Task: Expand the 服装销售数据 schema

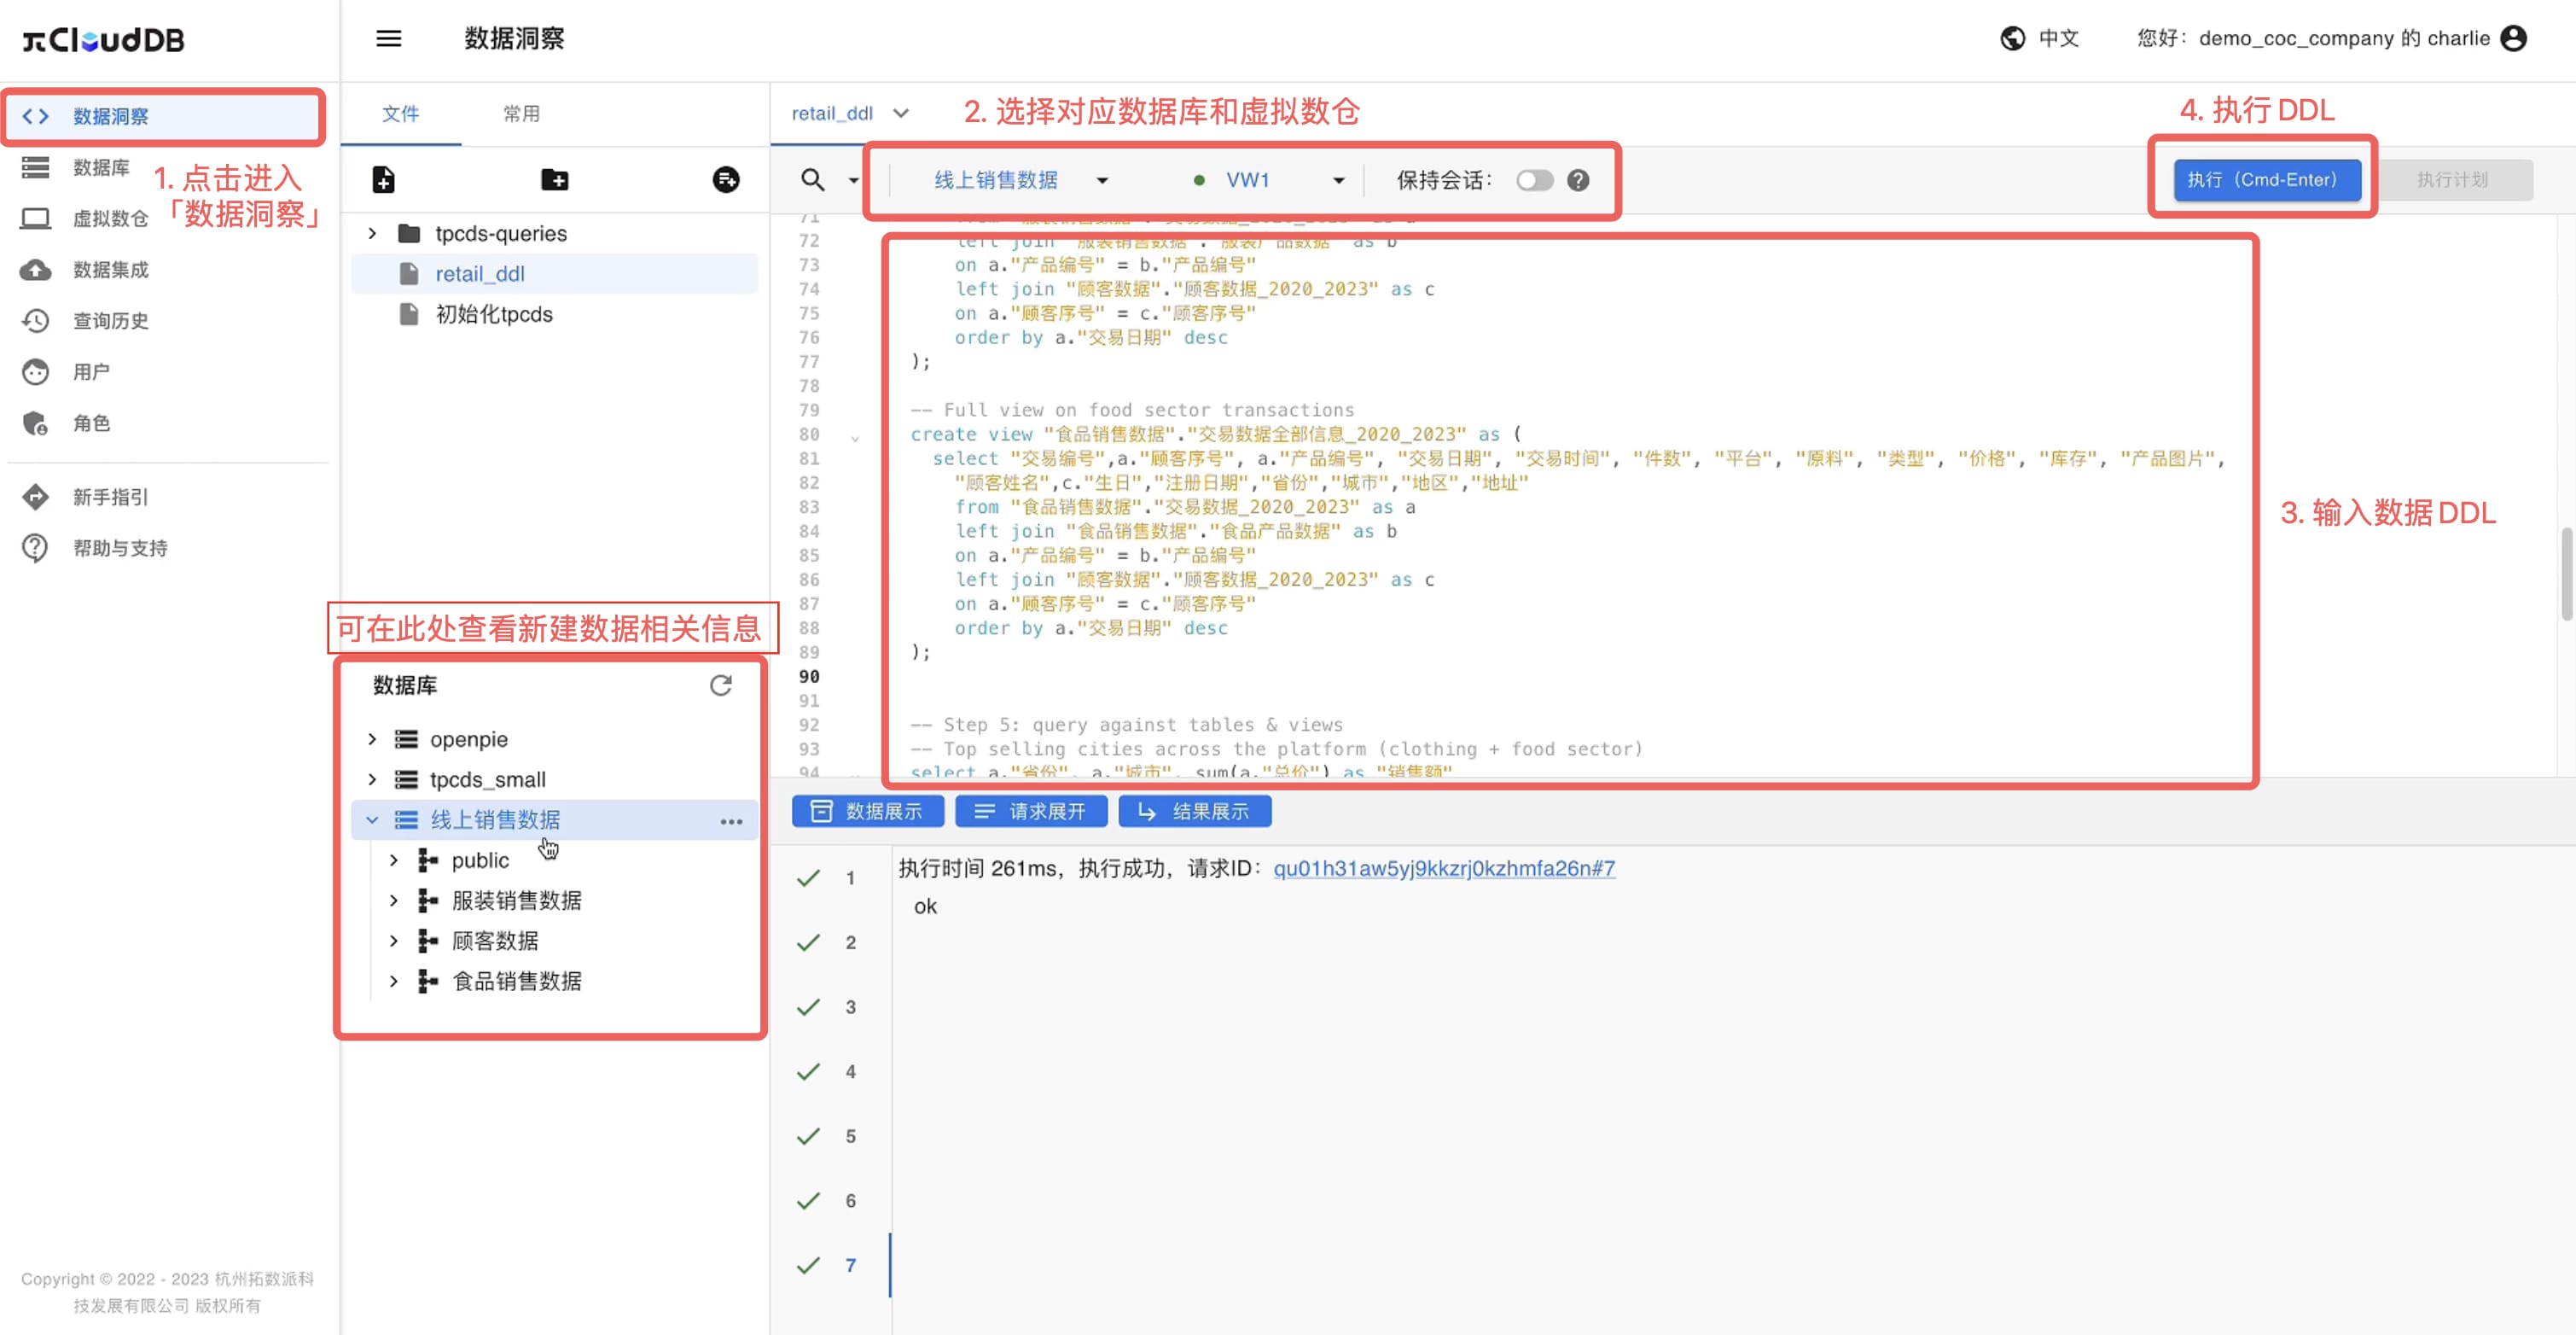Action: coord(394,901)
